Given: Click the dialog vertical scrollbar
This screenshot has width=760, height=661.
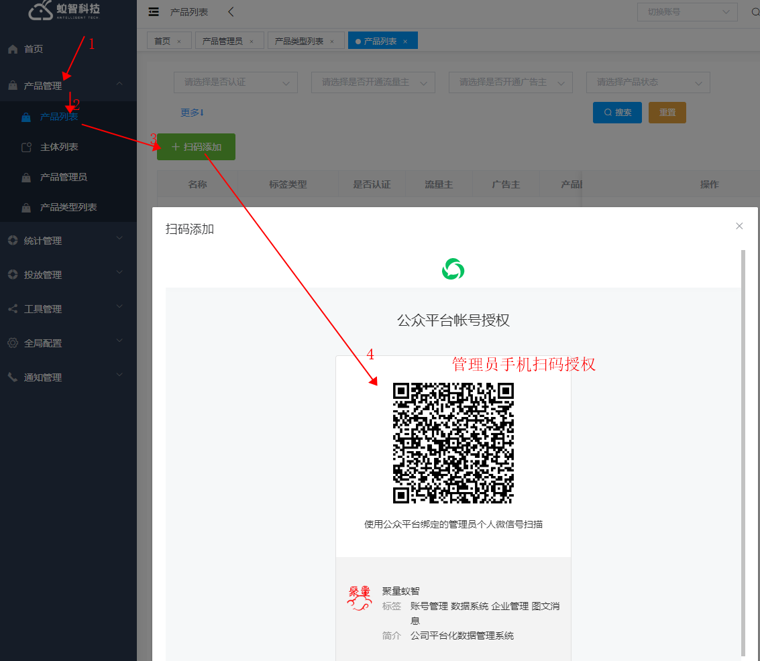Looking at the screenshot, I should tap(743, 453).
